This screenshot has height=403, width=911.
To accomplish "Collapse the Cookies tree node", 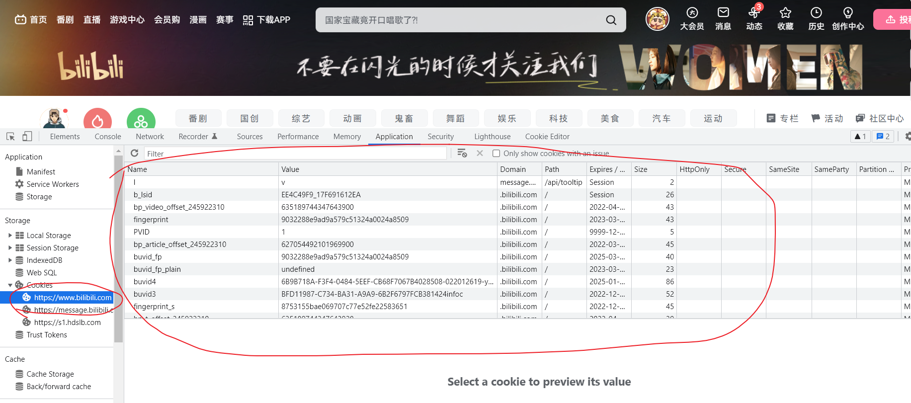I will (10, 285).
